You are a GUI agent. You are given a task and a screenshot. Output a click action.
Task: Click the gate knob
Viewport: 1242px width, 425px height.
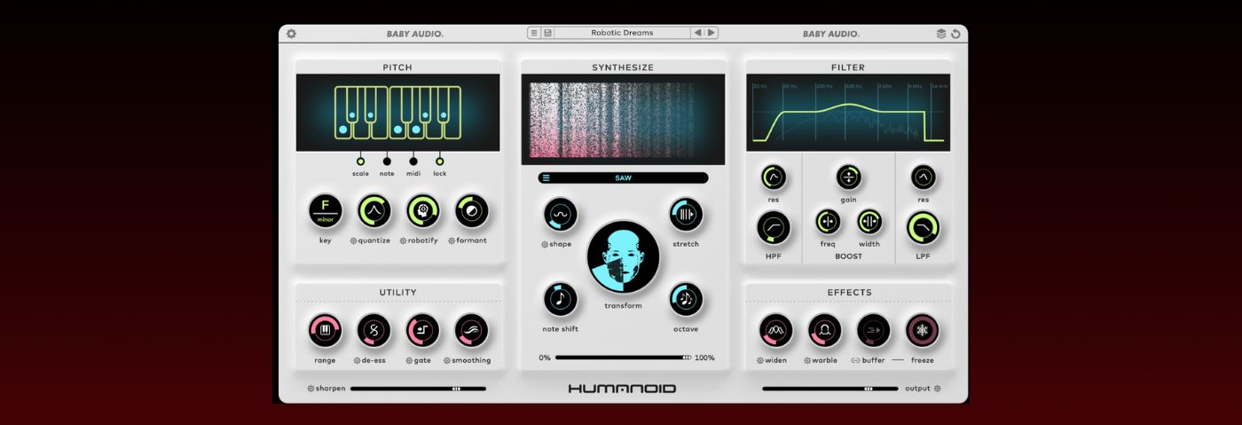[423, 331]
